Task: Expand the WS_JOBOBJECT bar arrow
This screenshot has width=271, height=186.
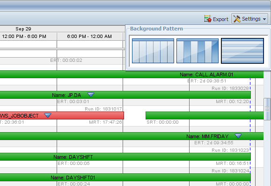Action: [x=48, y=115]
